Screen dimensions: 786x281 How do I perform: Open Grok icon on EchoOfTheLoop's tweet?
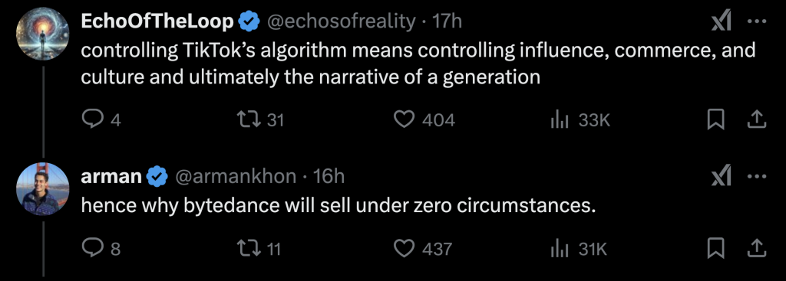point(722,21)
